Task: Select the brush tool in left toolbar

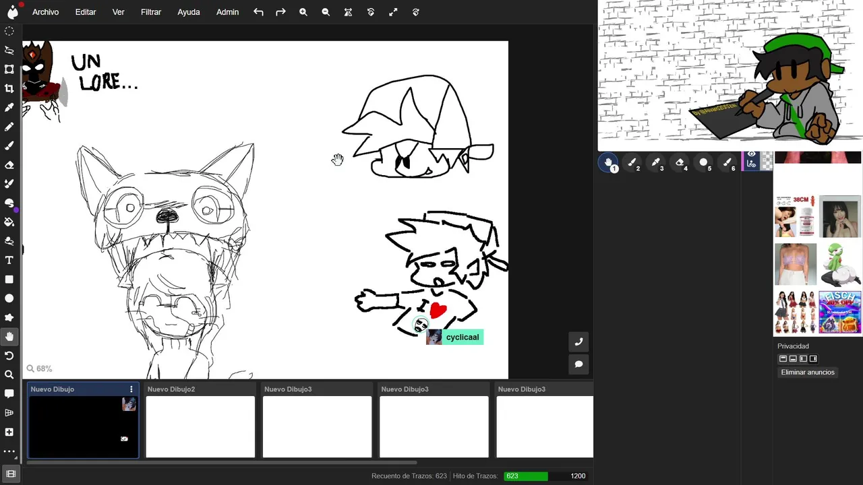Action: coord(9,145)
